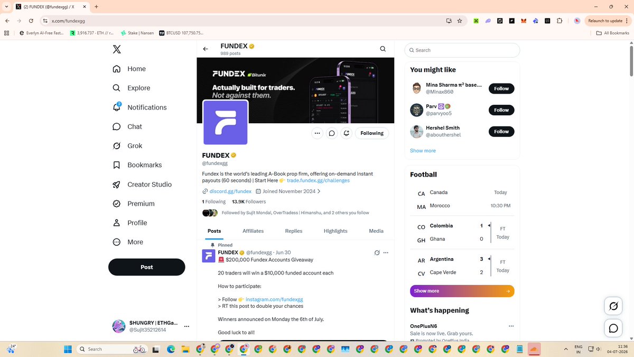Open Chat in the left sidebar
This screenshot has height=357, width=634.
tap(127, 126)
